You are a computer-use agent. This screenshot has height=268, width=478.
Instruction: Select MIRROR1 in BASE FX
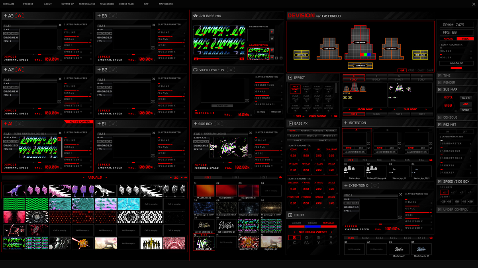(306, 131)
